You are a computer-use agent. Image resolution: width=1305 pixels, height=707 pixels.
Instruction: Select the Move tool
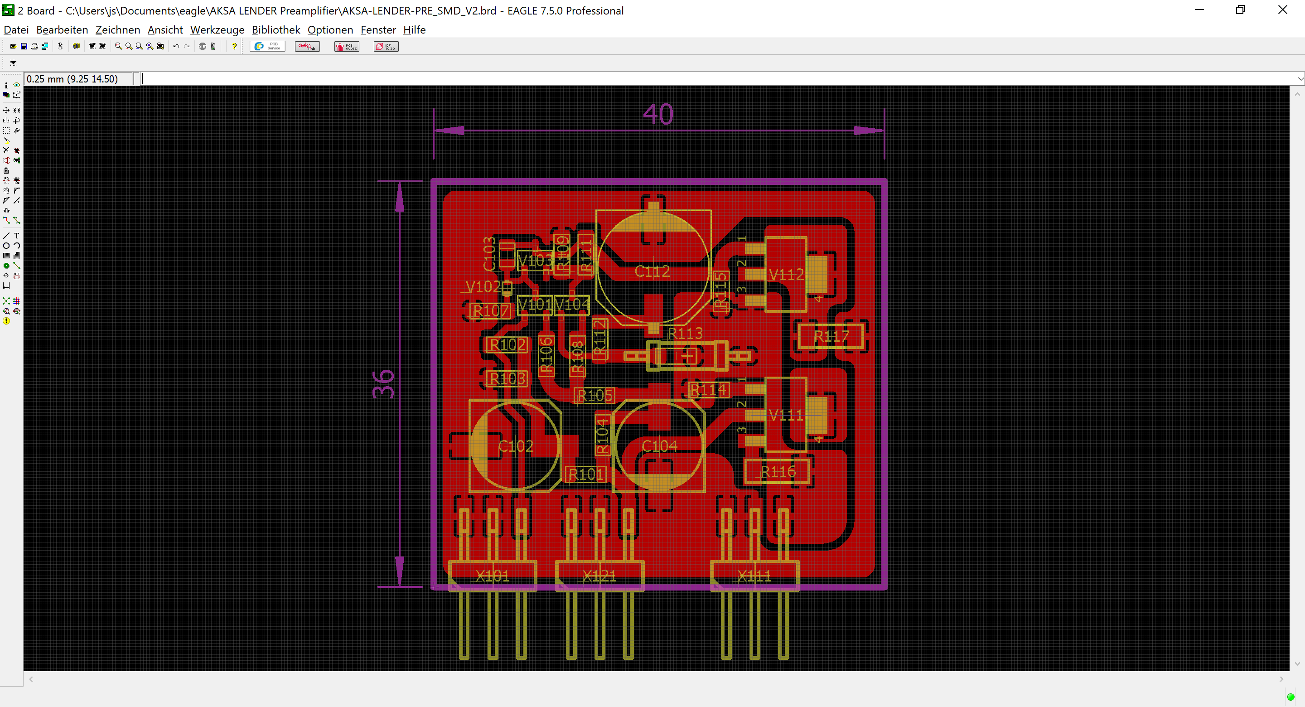[x=6, y=110]
